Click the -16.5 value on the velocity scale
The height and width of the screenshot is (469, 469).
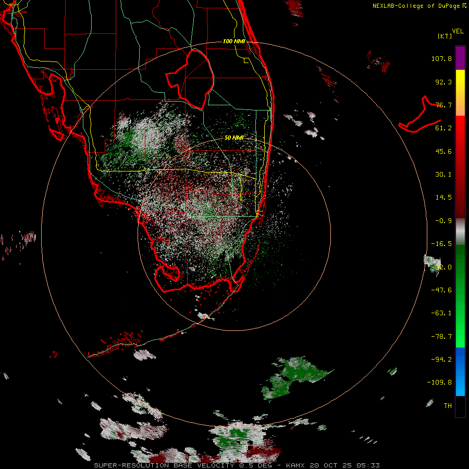441,244
